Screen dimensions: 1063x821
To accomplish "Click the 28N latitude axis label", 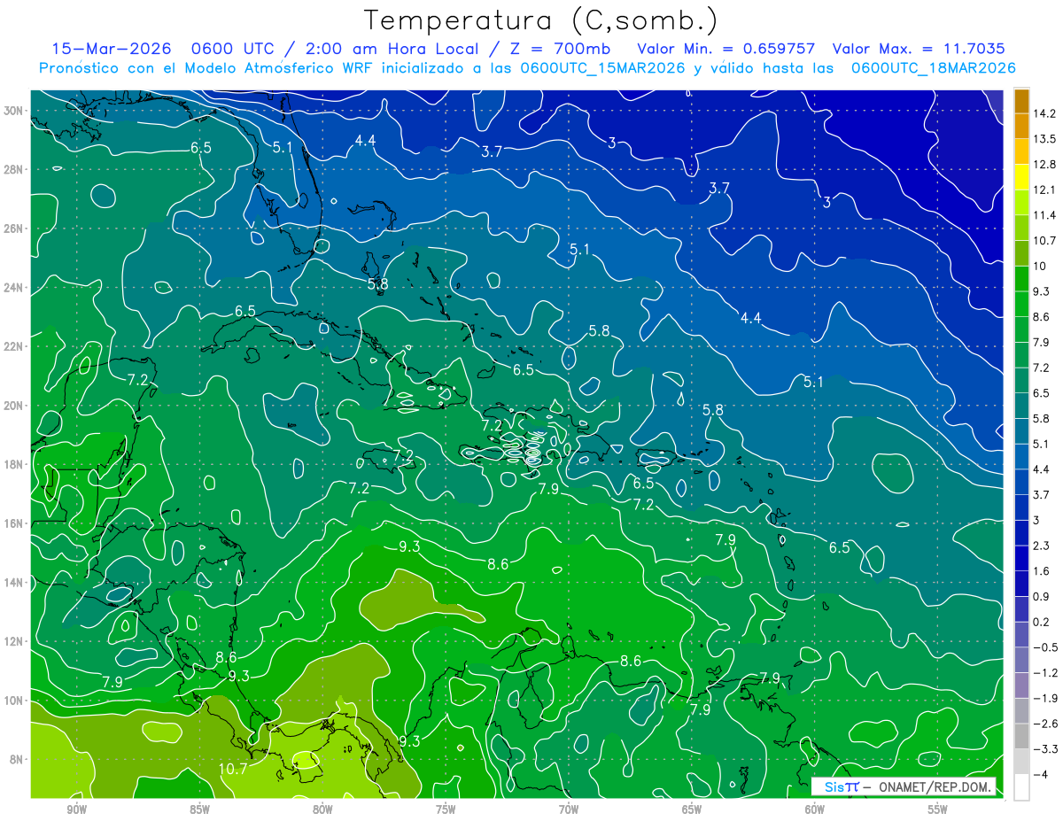I will pos(14,169).
